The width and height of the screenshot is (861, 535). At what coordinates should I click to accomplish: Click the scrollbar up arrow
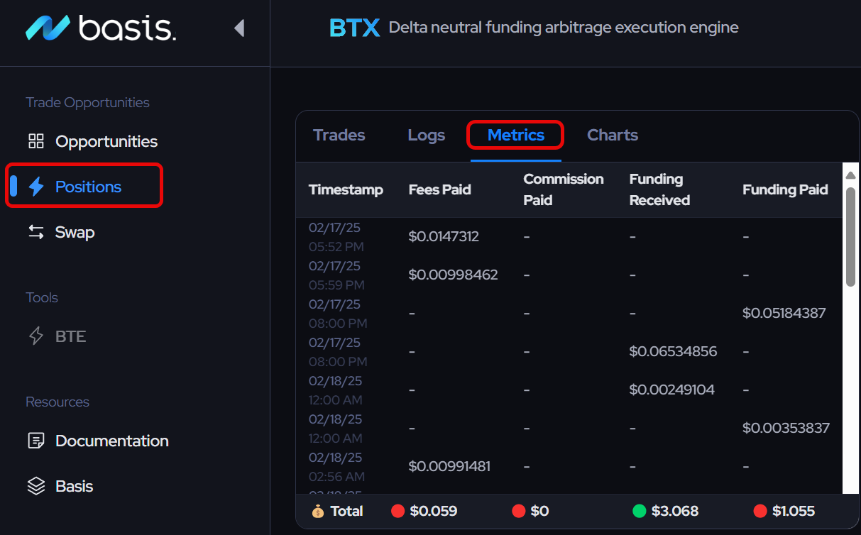click(x=850, y=175)
